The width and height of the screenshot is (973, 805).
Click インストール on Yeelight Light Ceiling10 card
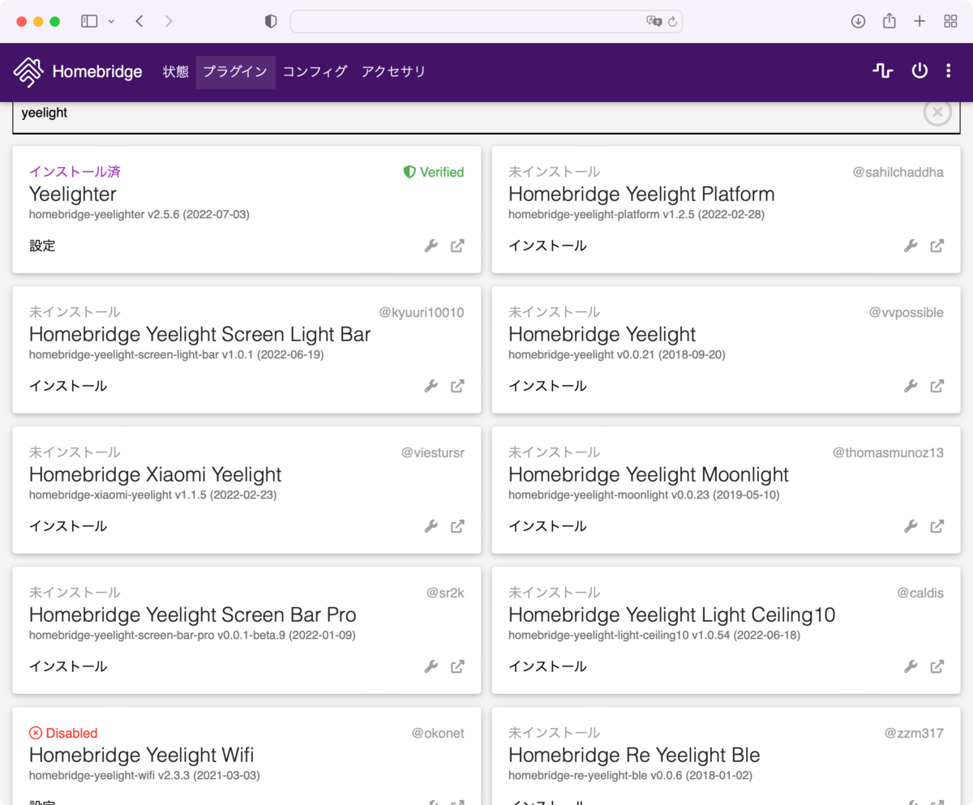pos(547,666)
